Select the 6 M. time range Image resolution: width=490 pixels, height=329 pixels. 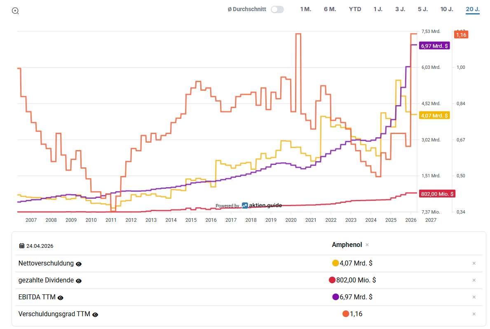pos(330,9)
